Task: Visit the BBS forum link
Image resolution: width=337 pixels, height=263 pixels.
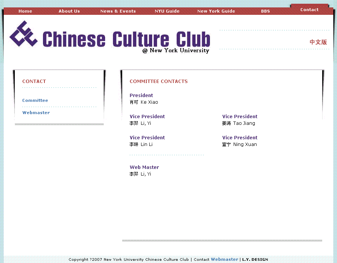Action: tap(265, 11)
